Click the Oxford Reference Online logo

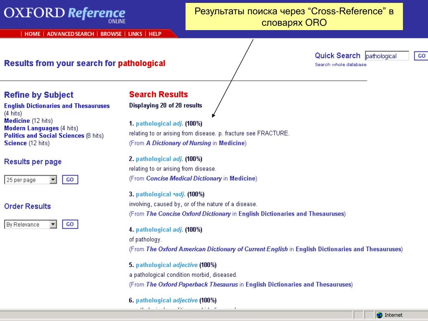[x=65, y=15]
